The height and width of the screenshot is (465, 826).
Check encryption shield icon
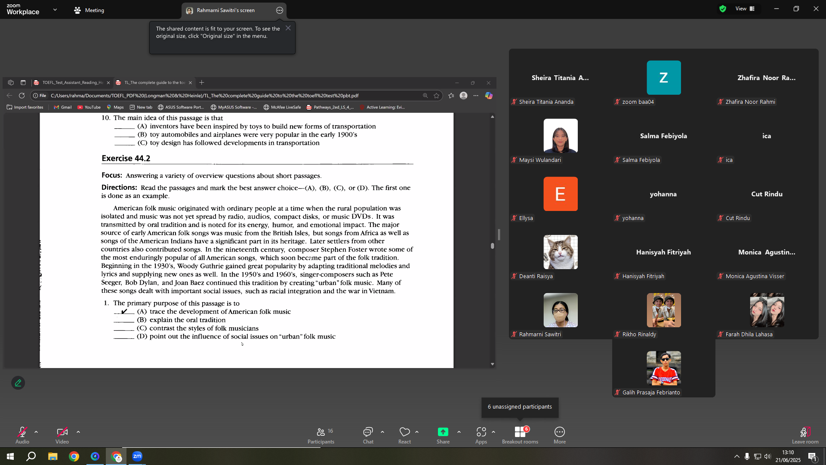click(723, 9)
